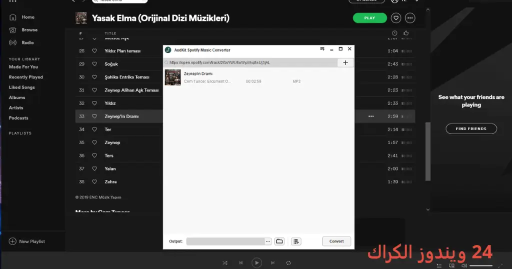The image size is (512, 269).
Task: Open the devices available icon
Action: 451,265
